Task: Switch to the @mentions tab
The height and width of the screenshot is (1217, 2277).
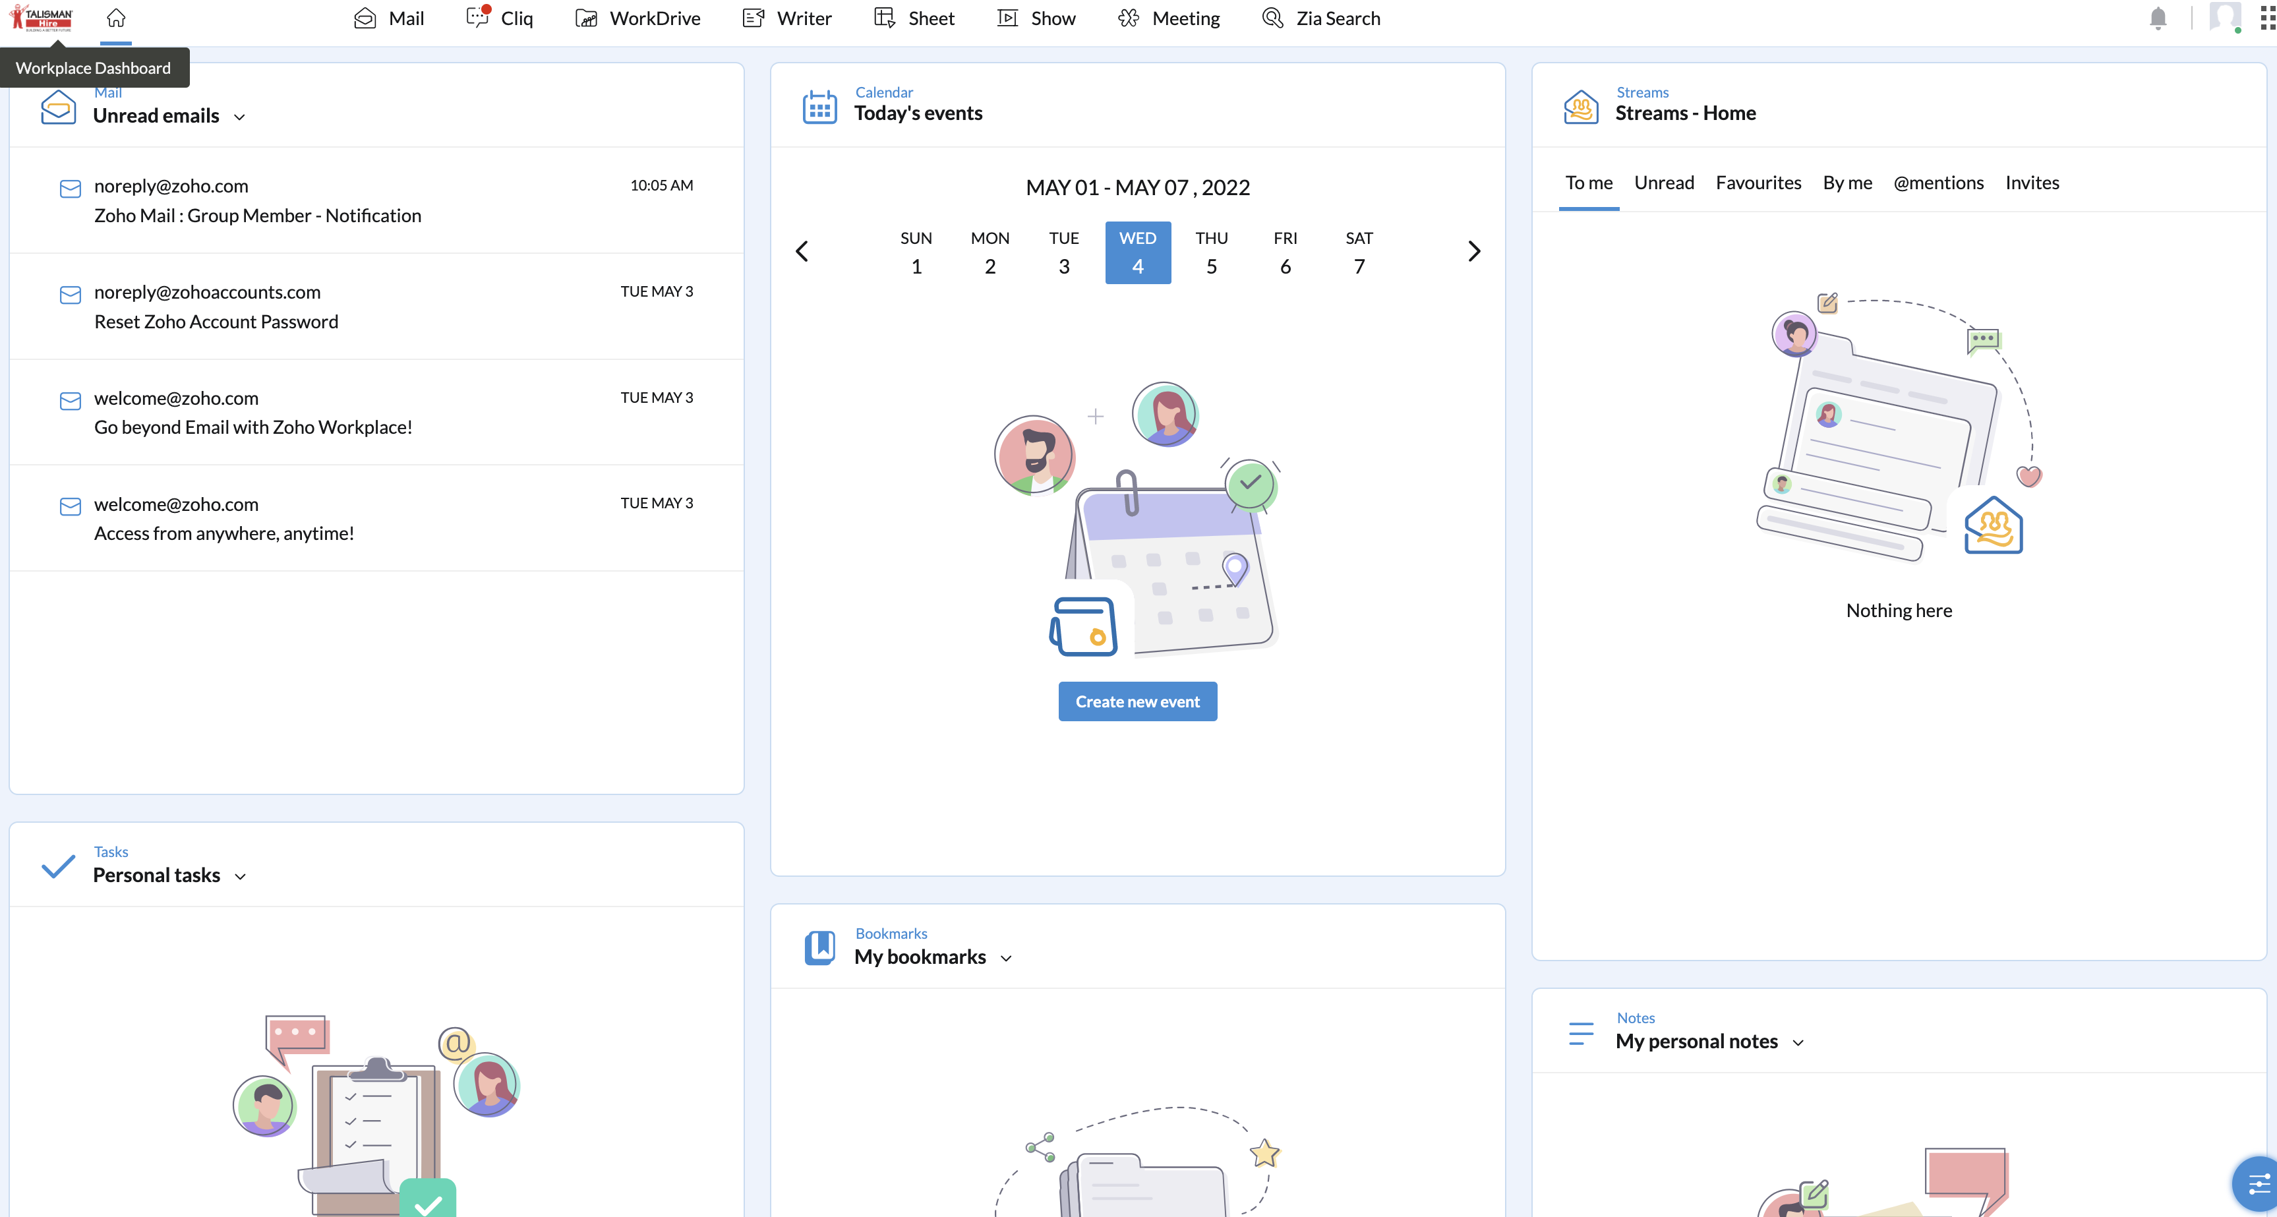Action: (x=1937, y=183)
